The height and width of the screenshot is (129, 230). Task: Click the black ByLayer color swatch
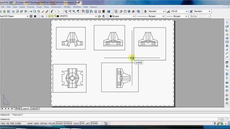(111, 16)
